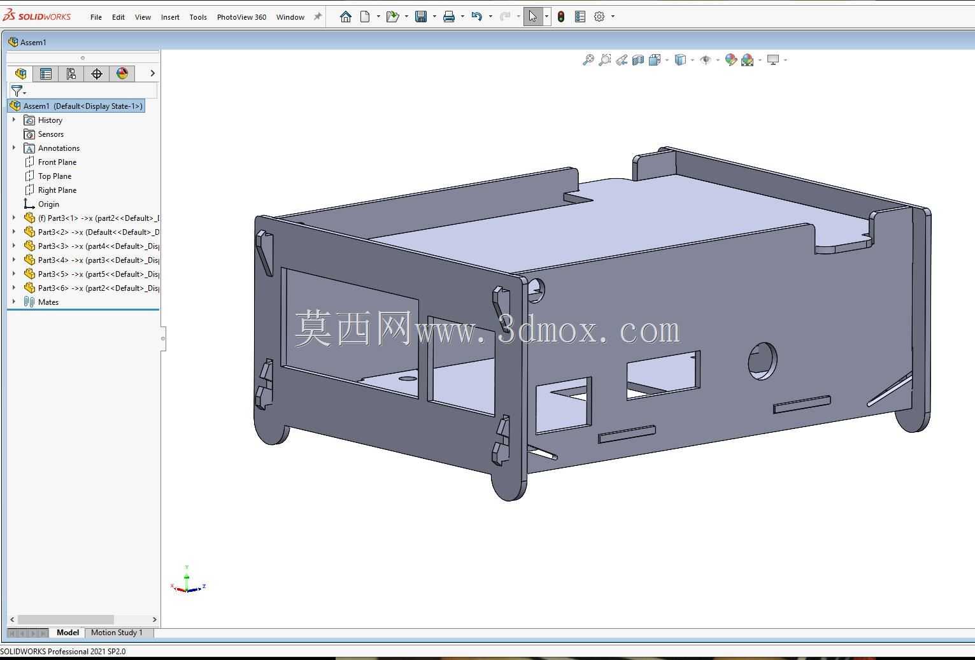Open the Window menu
975x660 pixels.
coord(290,17)
